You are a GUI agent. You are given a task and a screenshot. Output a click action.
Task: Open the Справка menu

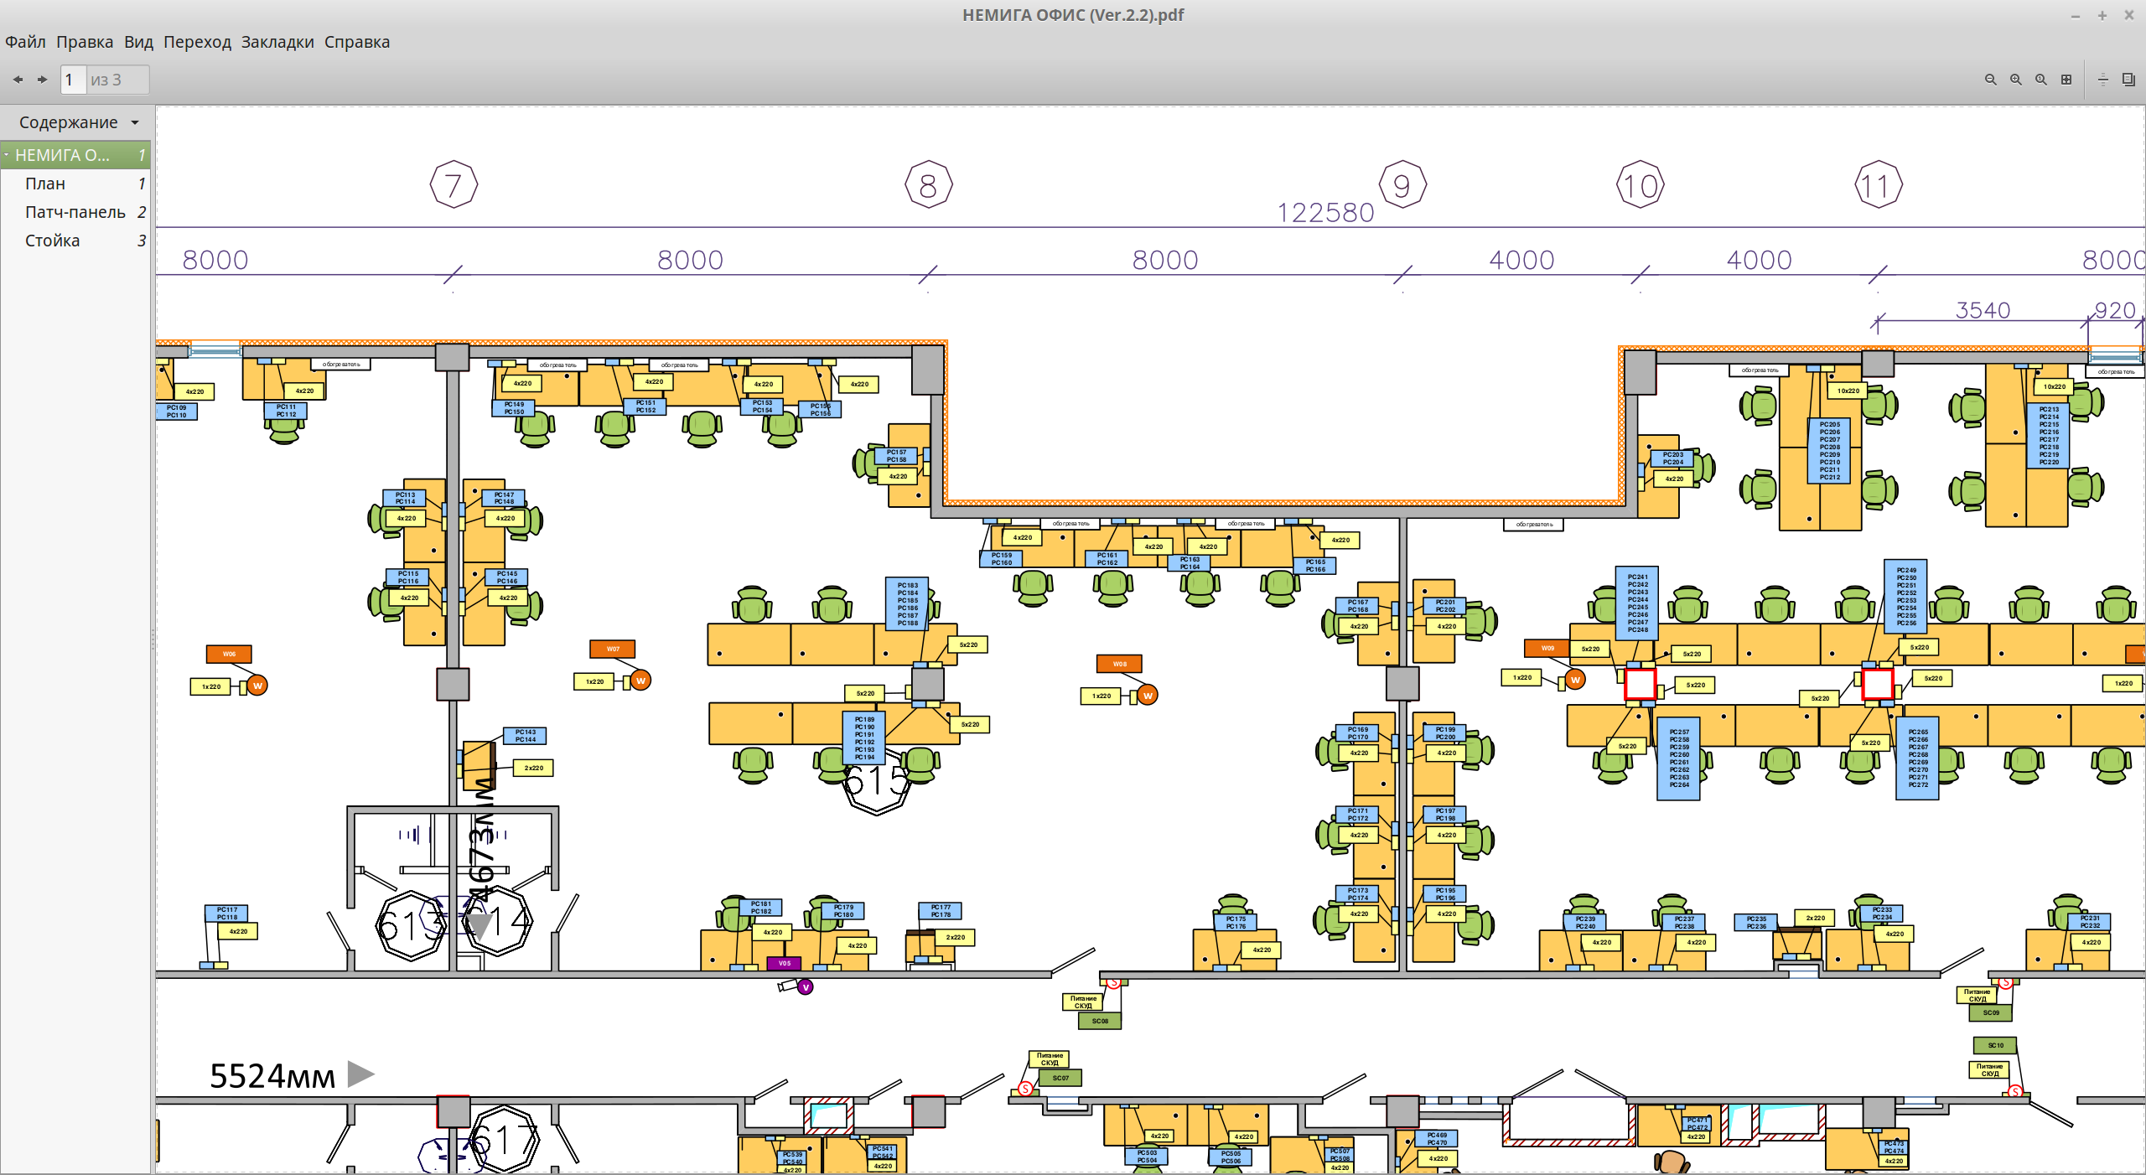(357, 42)
